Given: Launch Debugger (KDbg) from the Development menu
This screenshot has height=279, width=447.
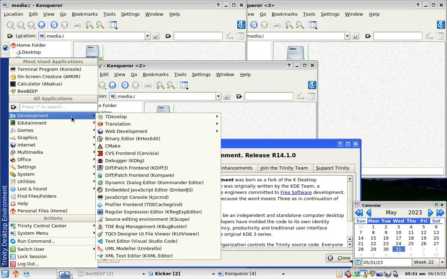Looking at the screenshot, I should [158, 160].
